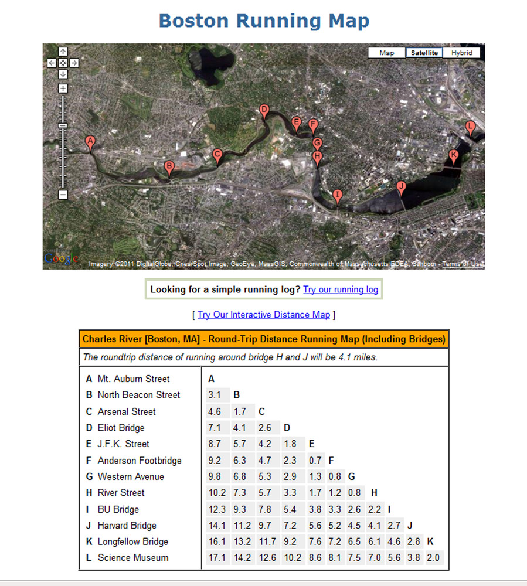Pan the map up with arrow button

coord(63,52)
